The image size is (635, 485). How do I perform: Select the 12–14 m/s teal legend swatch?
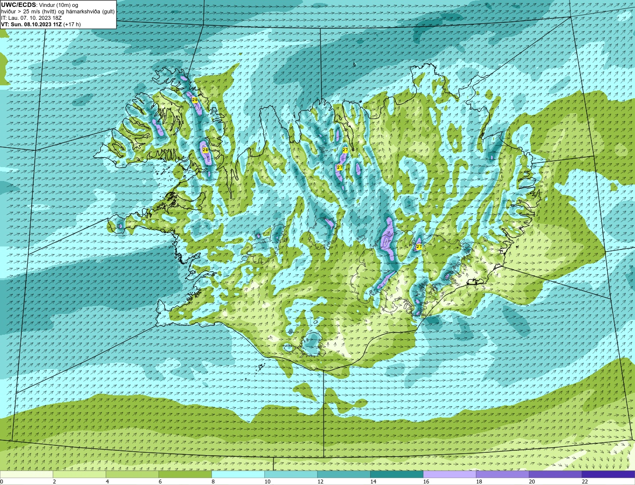coord(344,474)
